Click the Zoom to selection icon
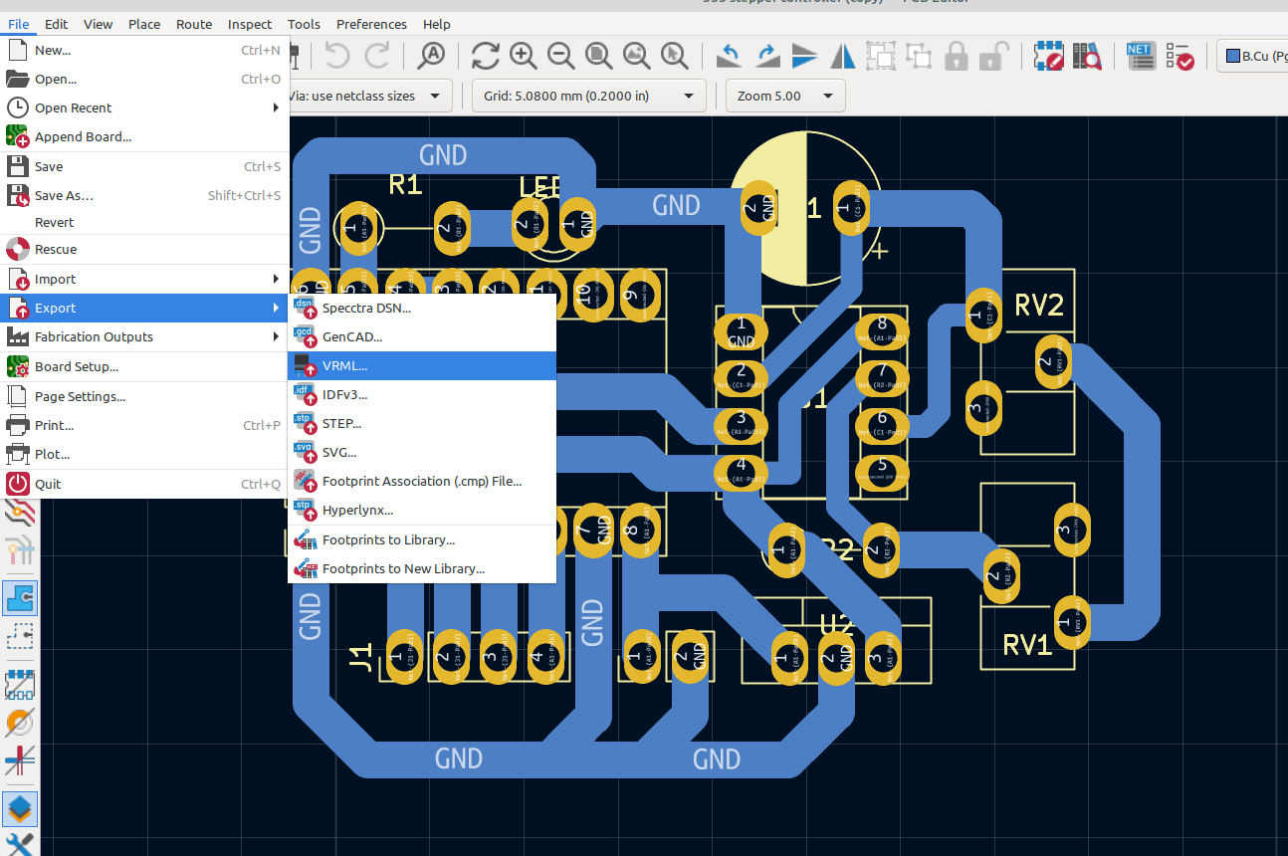This screenshot has width=1288, height=856. click(674, 56)
